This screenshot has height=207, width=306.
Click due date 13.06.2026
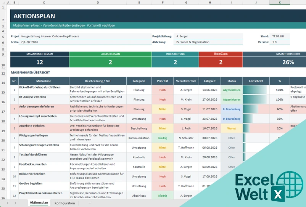pyautogui.click(x=210, y=90)
